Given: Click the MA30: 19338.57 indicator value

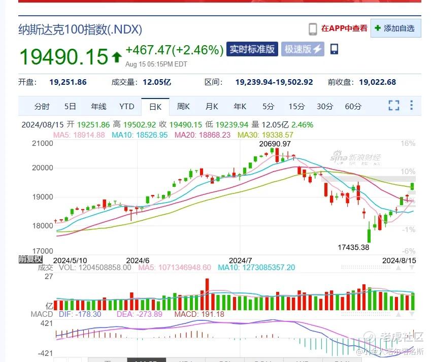Looking at the screenshot, I should tap(265, 135).
